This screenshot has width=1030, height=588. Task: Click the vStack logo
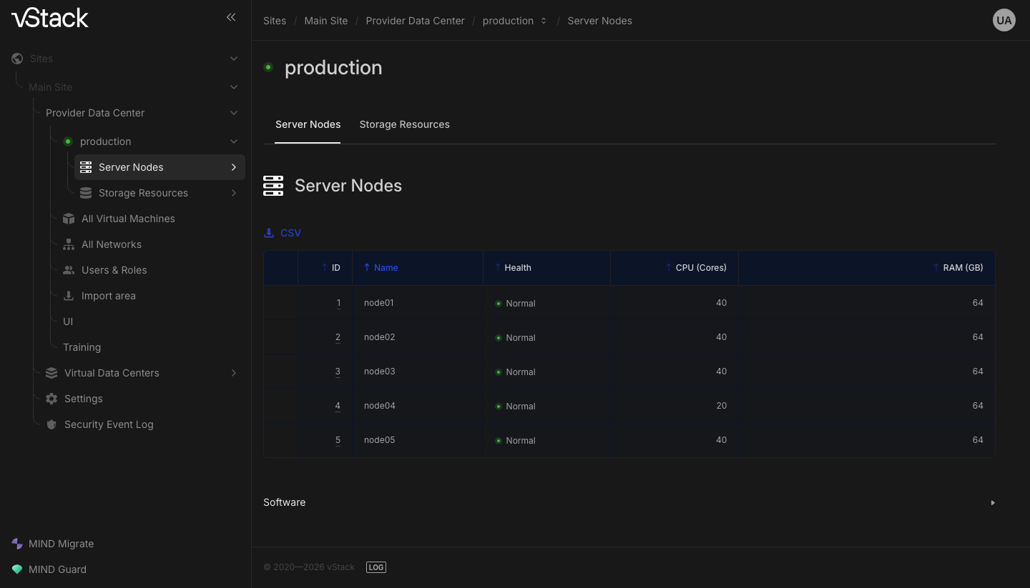coord(50,18)
